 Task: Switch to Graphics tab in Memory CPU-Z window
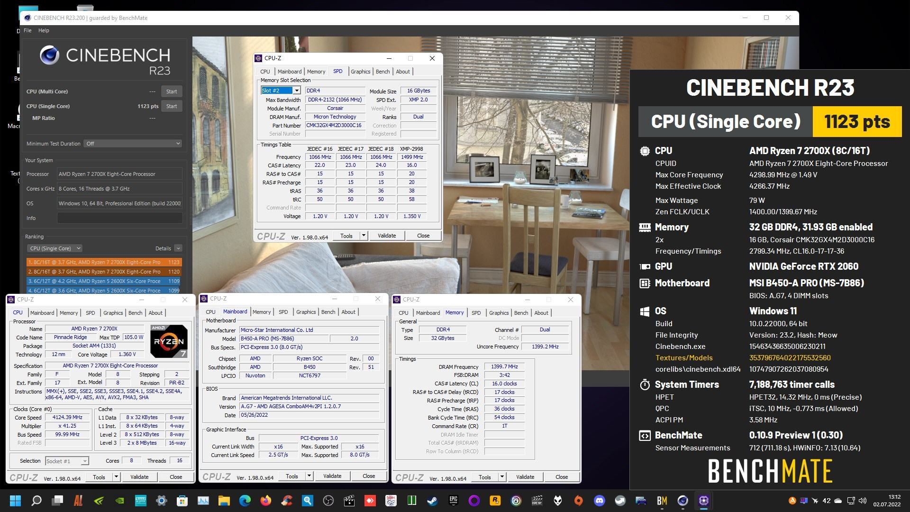(x=499, y=313)
